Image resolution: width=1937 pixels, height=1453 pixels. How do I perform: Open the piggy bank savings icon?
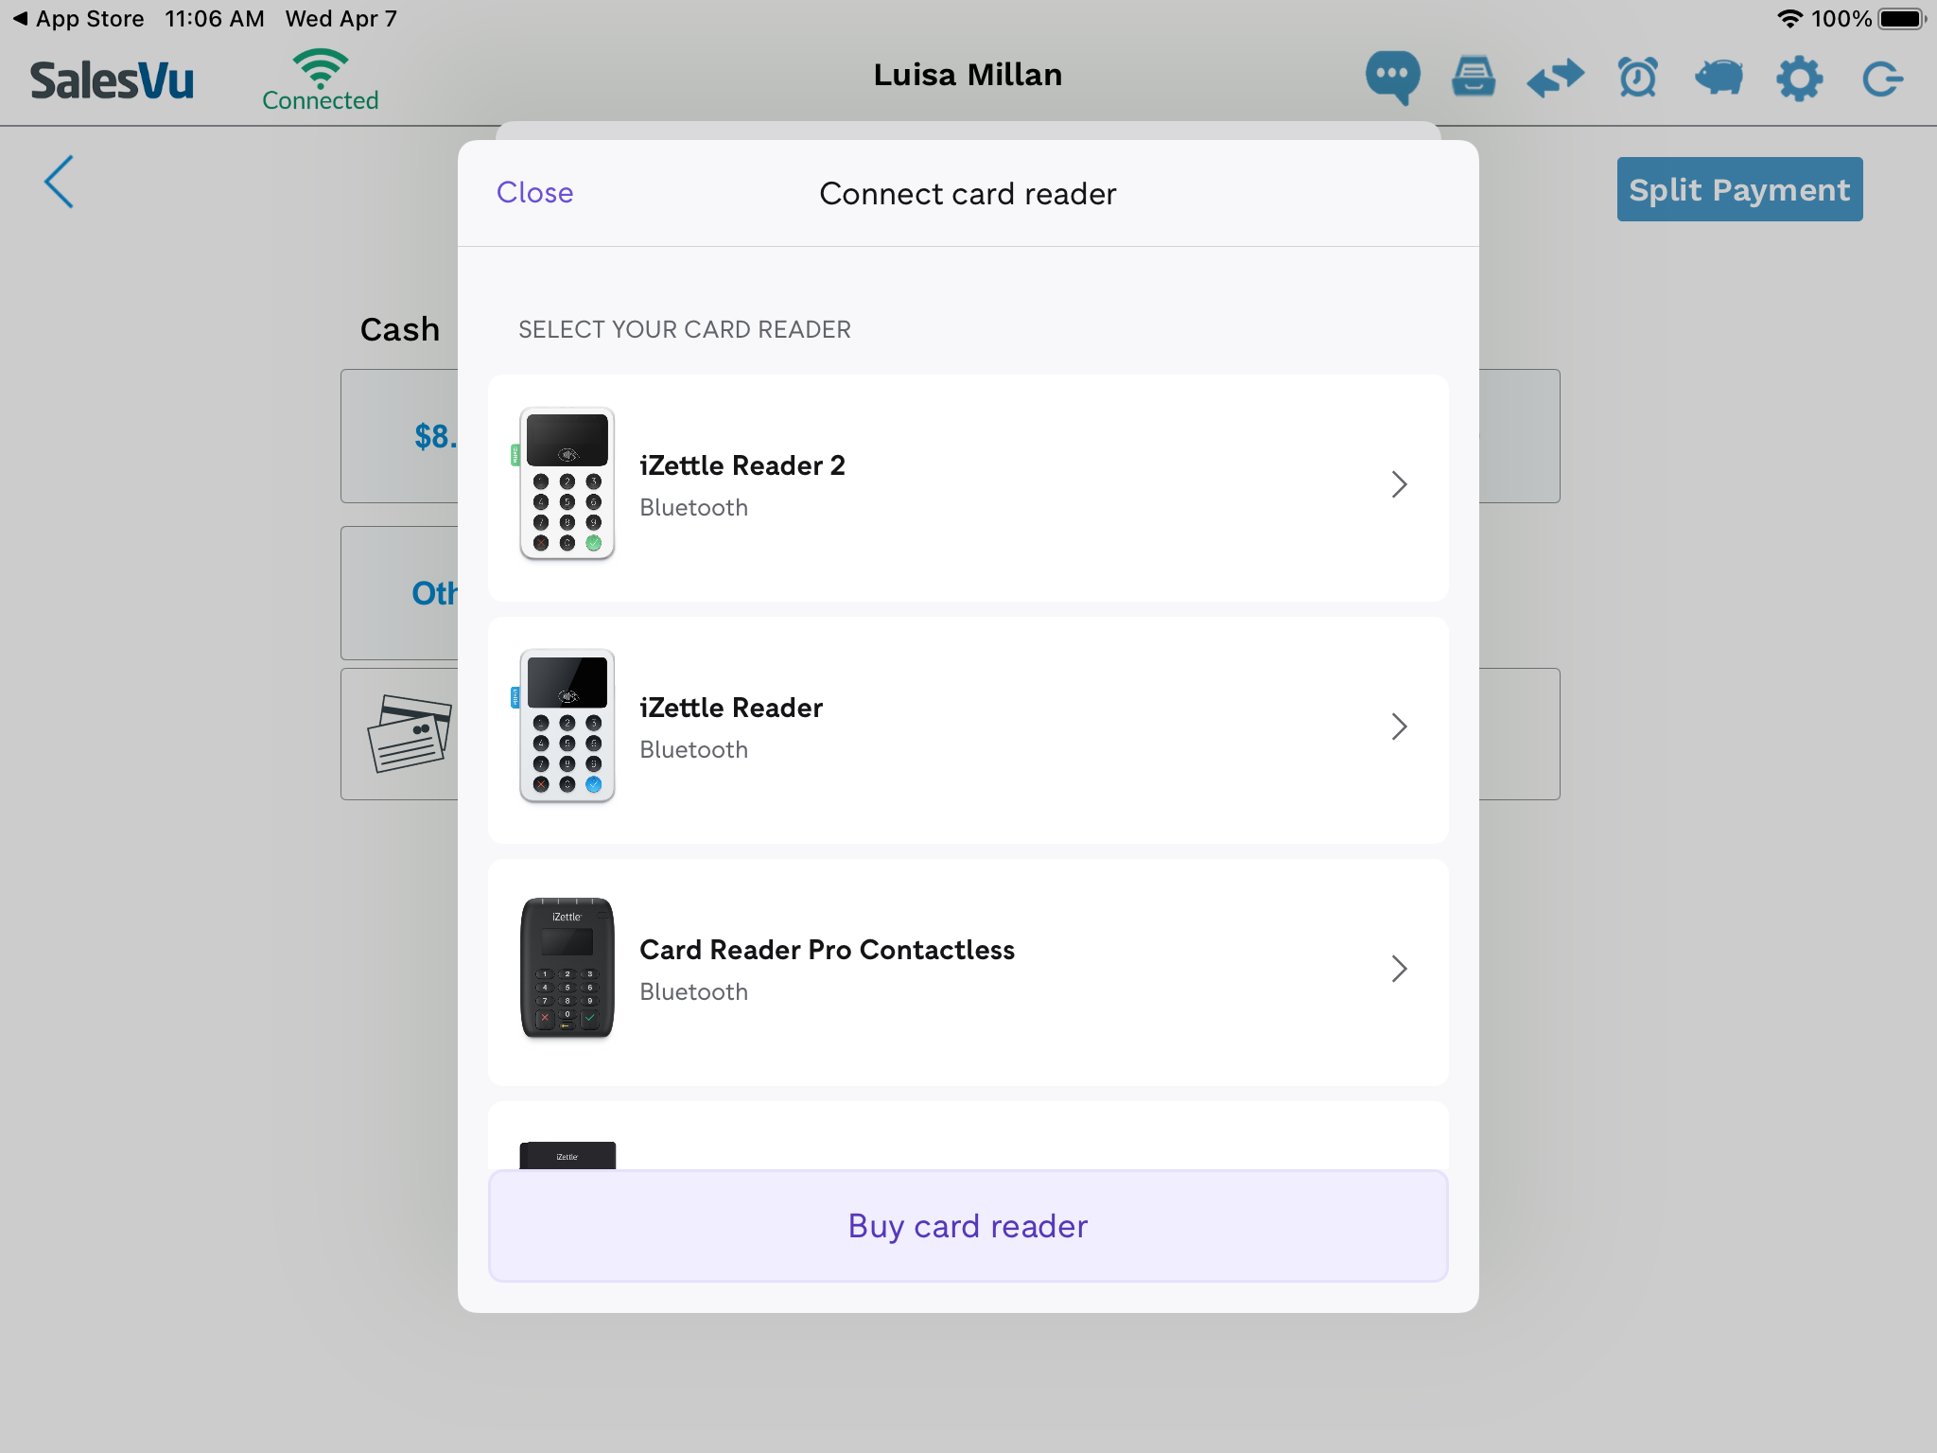click(x=1719, y=75)
